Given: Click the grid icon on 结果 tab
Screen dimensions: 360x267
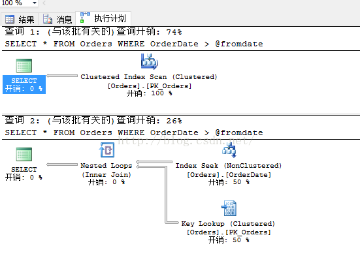Looking at the screenshot, I should pos(10,20).
